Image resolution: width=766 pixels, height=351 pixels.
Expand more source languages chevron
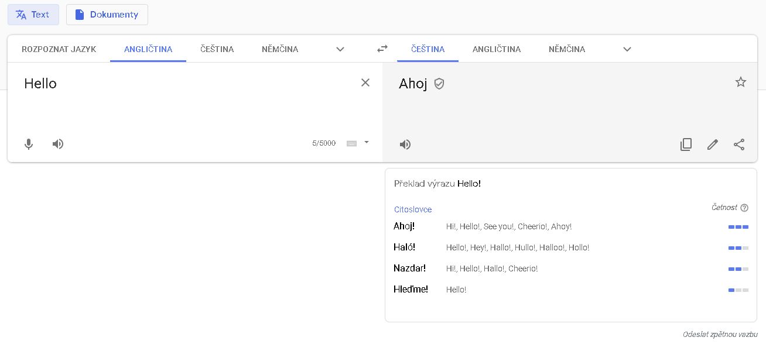coord(340,49)
